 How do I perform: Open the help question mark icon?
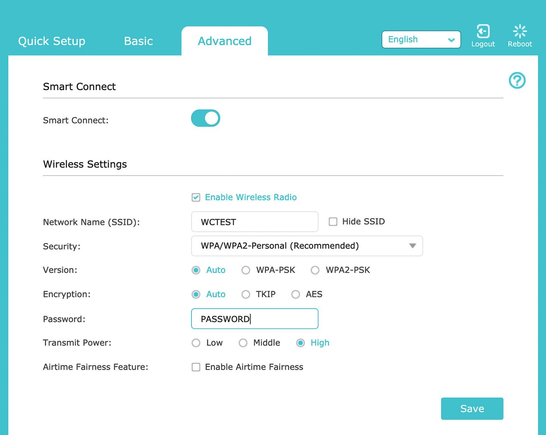click(517, 80)
